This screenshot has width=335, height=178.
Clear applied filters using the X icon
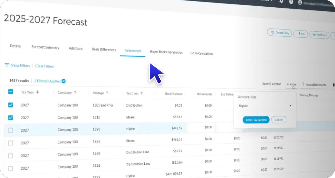[64, 81]
